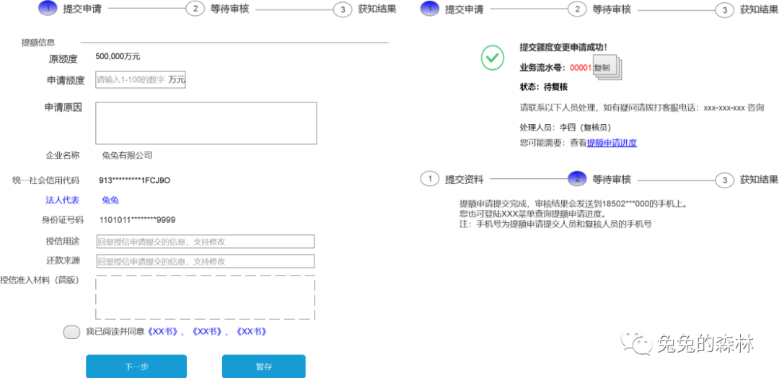
Task: Check the 我已阅读并同意 agreement checkbox
Action: (71, 332)
